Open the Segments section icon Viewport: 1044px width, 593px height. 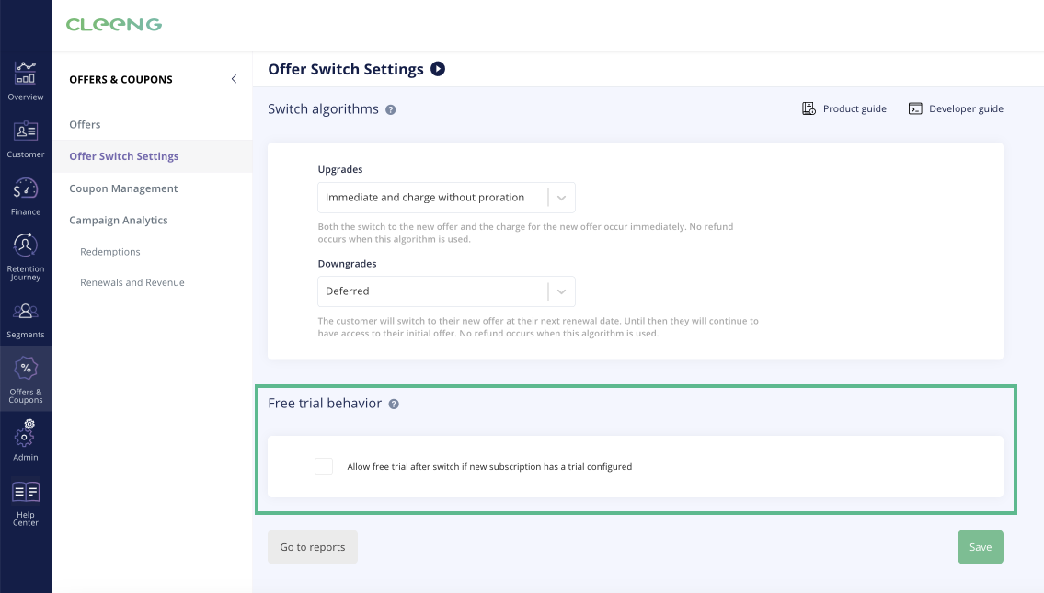(26, 311)
